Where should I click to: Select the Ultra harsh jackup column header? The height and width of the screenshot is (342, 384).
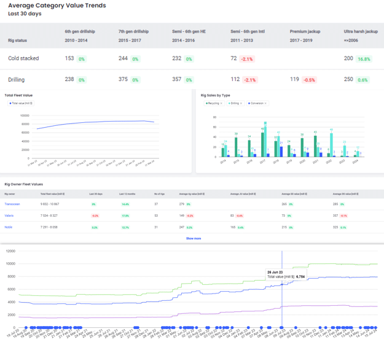361,30
